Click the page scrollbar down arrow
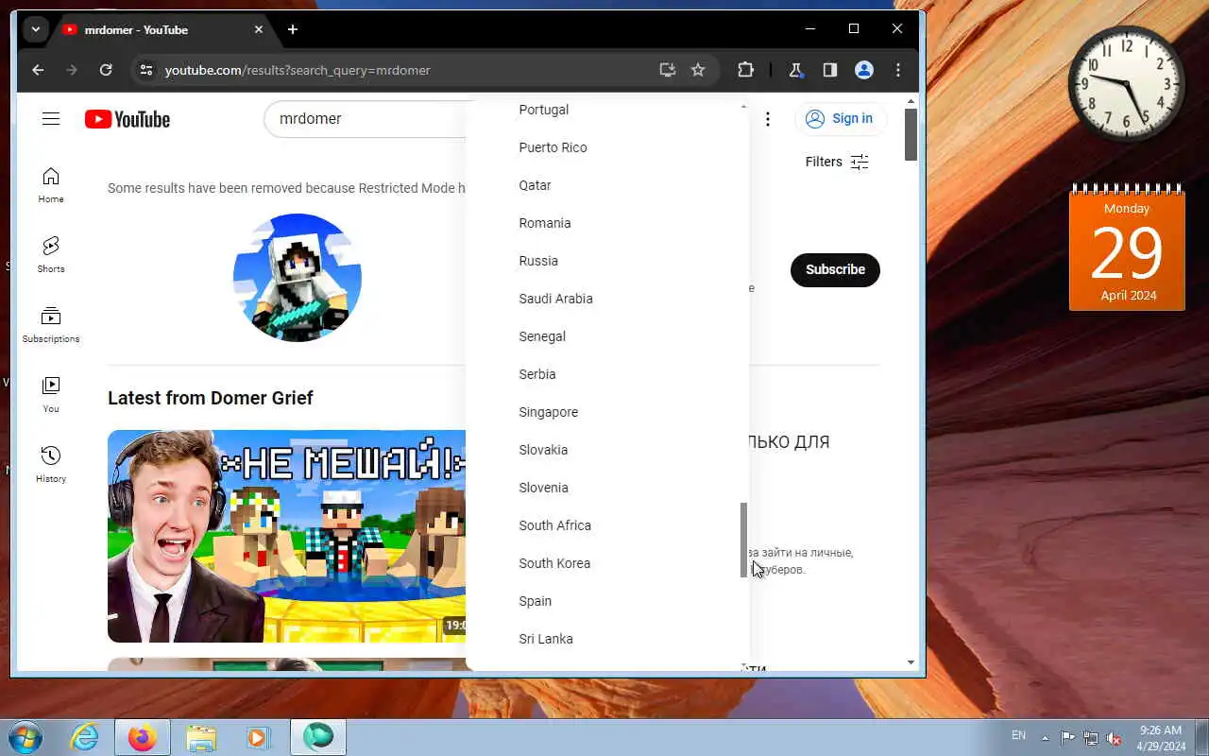This screenshot has width=1209, height=756. [911, 662]
